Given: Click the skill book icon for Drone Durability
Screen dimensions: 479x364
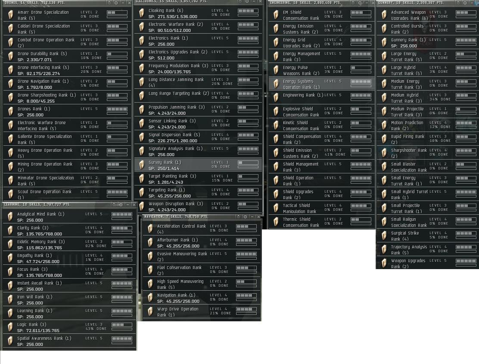Looking at the screenshot, I should coord(11,56).
